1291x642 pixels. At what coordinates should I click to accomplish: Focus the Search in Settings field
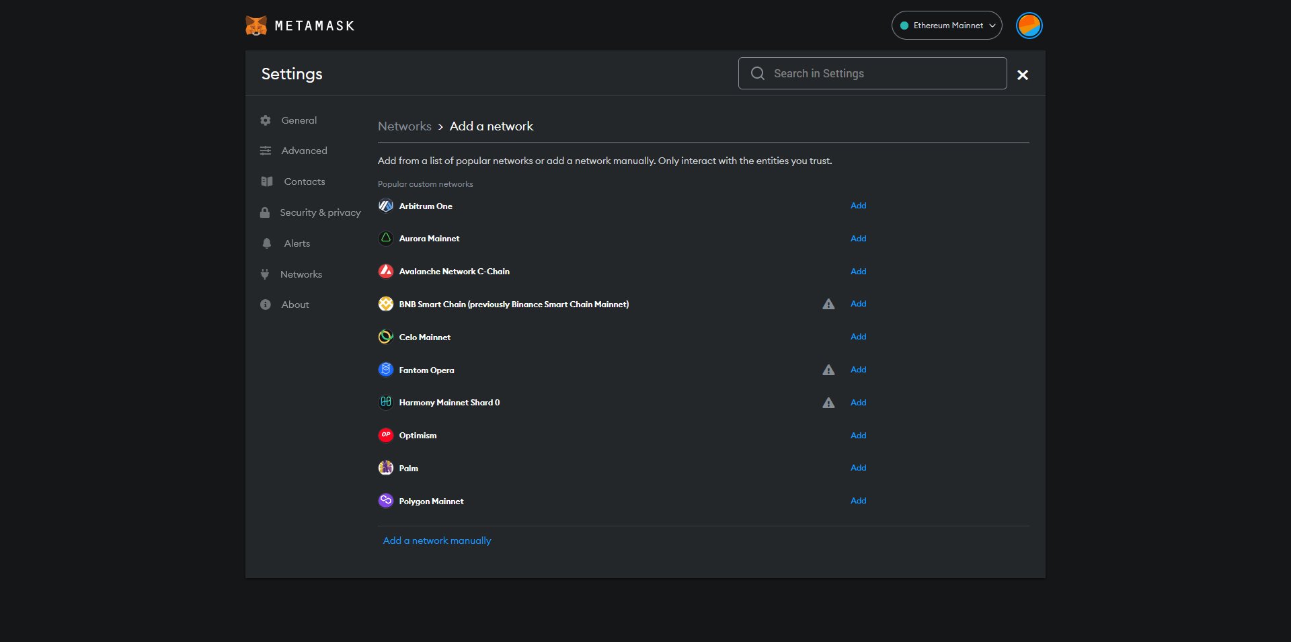pos(881,73)
